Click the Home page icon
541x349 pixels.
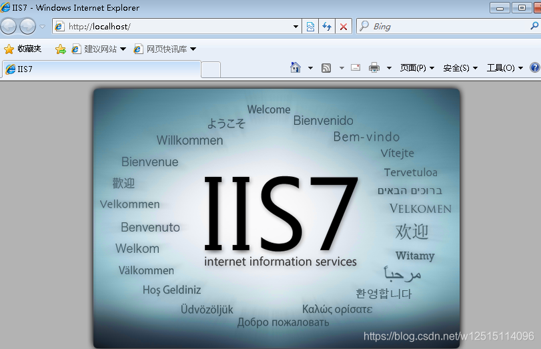pos(296,67)
